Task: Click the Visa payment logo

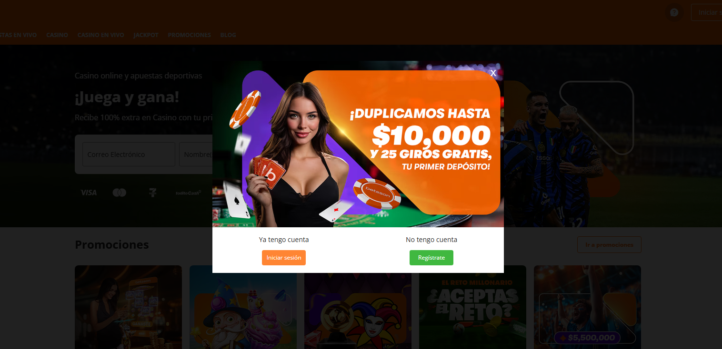Action: 89,193
